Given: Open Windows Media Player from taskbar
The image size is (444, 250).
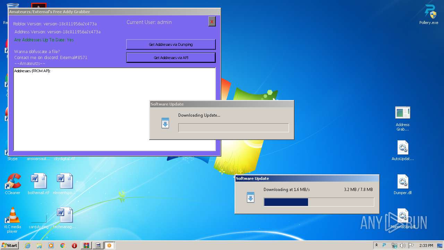Looking at the screenshot, I should pyautogui.click(x=51, y=245).
